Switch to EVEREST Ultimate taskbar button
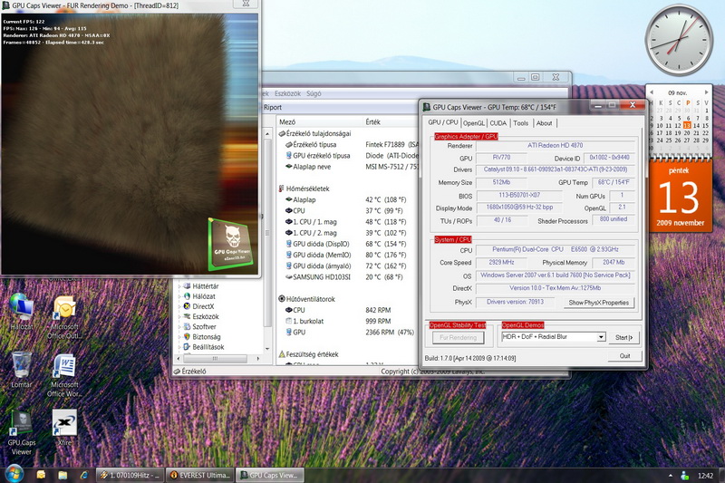 point(199,475)
